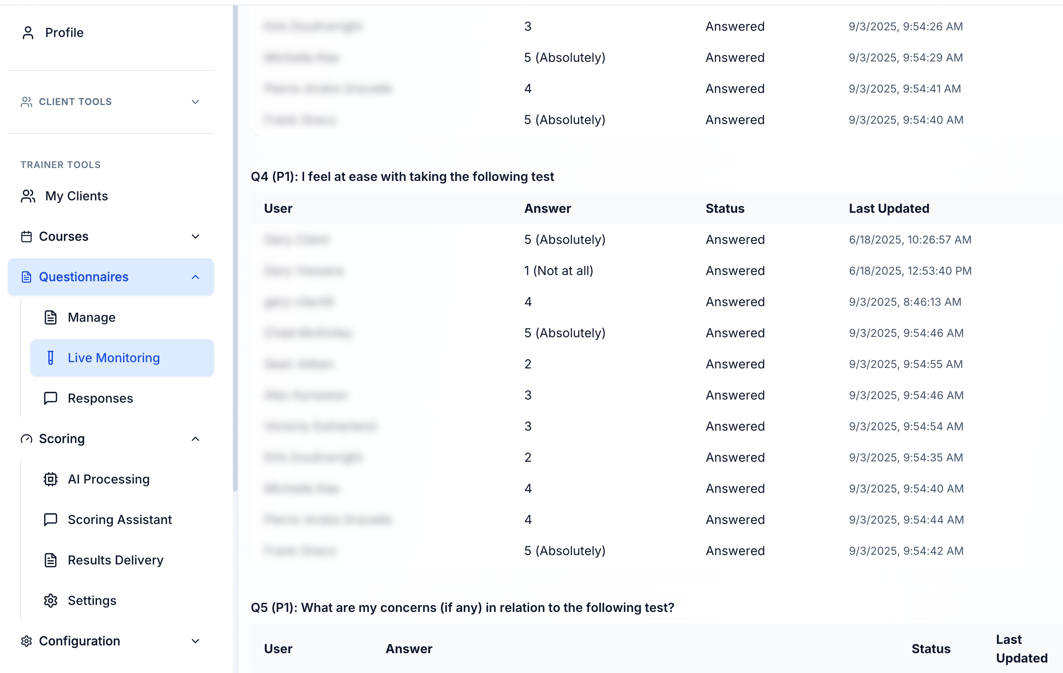Collapse the Questionnaires section
This screenshot has height=673, width=1063.
[195, 277]
